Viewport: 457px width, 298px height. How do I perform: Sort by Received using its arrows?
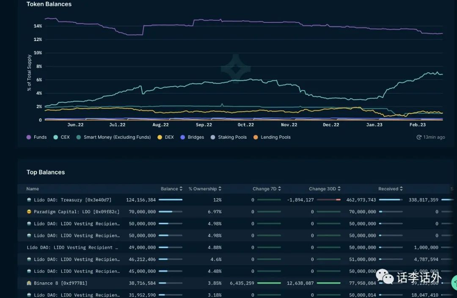click(x=401, y=189)
